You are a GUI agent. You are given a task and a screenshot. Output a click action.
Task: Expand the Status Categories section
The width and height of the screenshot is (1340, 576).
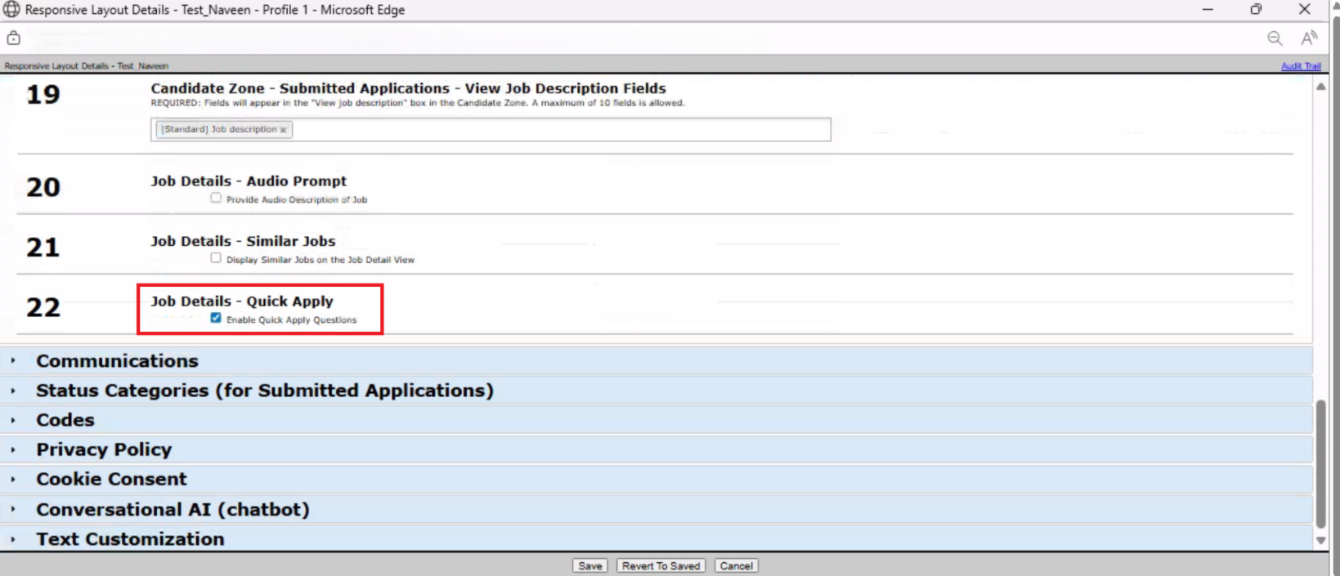(x=264, y=391)
